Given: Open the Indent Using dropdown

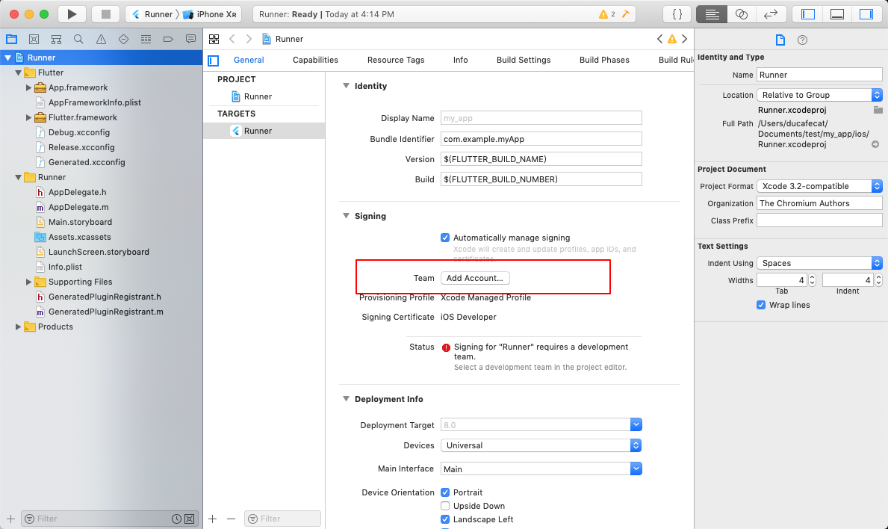Looking at the screenshot, I should tap(819, 263).
